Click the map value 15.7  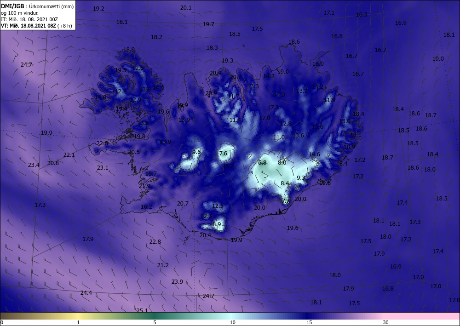coord(151,173)
